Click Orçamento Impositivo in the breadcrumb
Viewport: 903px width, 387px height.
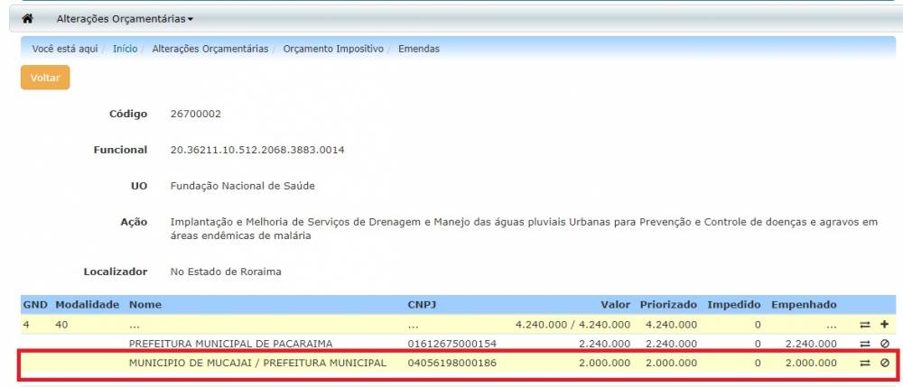(333, 49)
